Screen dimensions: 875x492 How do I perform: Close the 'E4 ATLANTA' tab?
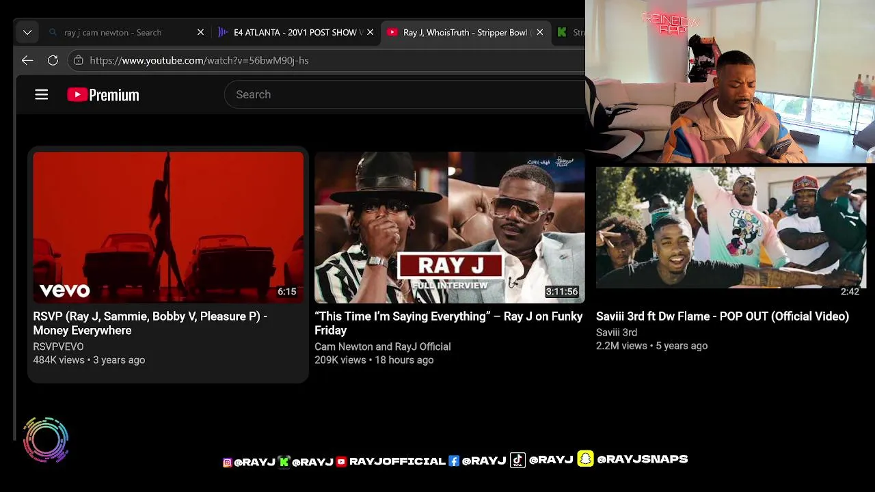coord(370,32)
